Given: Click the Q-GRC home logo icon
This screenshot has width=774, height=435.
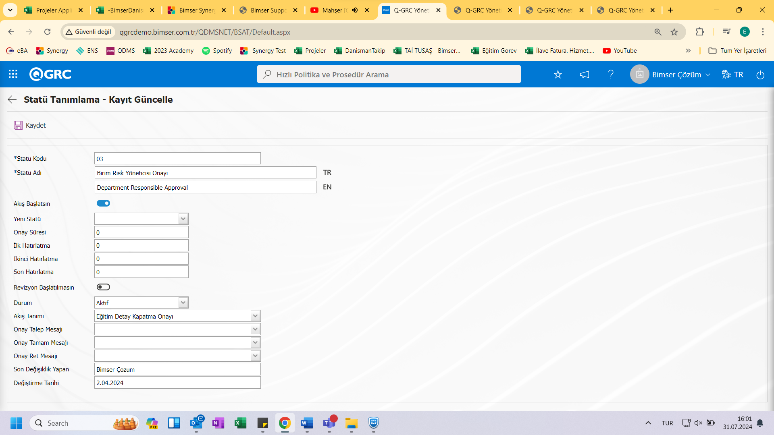Looking at the screenshot, I should coord(51,75).
